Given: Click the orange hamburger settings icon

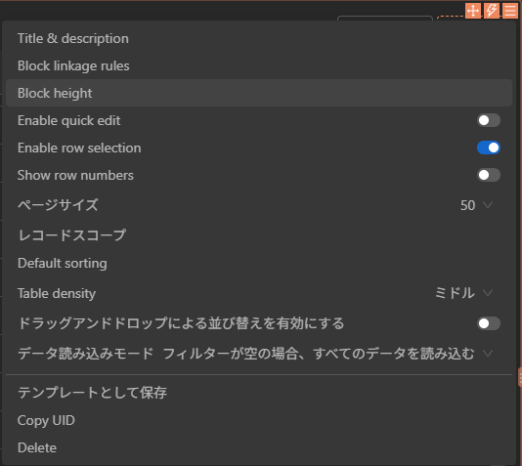Looking at the screenshot, I should [x=510, y=11].
